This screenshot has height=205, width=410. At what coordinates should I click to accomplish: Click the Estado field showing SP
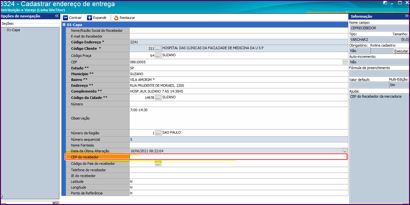239,68
